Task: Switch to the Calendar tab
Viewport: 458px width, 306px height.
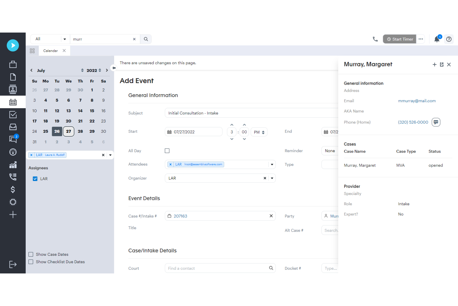Action: [x=50, y=51]
